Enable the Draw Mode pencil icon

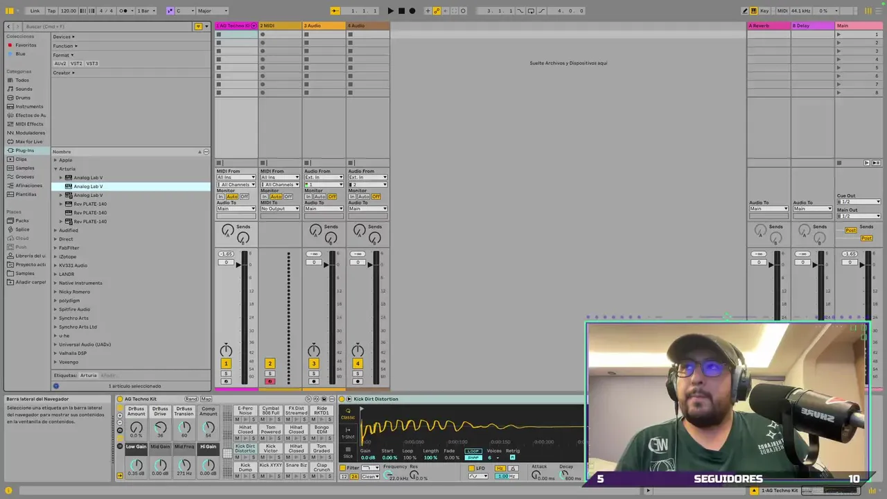pyautogui.click(x=745, y=10)
